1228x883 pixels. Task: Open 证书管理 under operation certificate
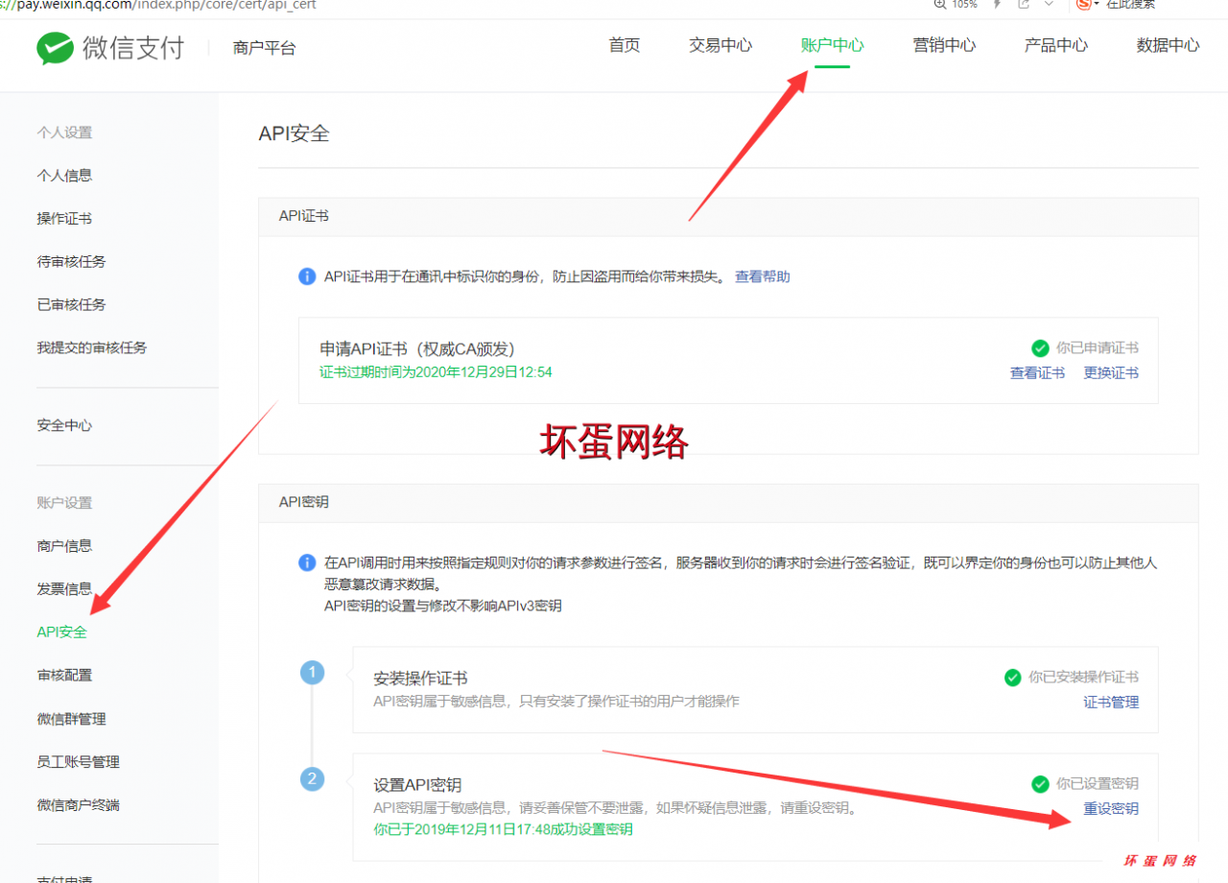(x=1113, y=702)
